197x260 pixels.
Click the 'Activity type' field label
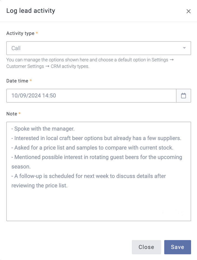20,33
